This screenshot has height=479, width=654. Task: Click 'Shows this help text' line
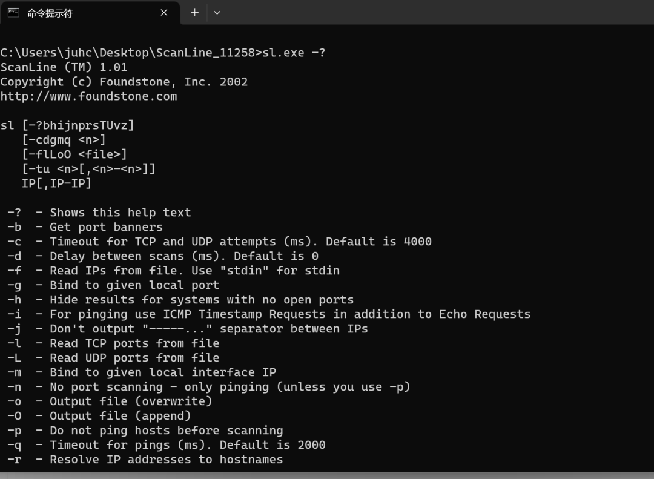[99, 213]
